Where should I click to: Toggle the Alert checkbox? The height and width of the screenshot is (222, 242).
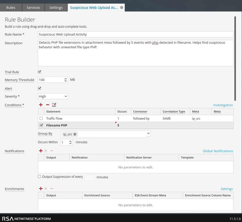[39, 88]
